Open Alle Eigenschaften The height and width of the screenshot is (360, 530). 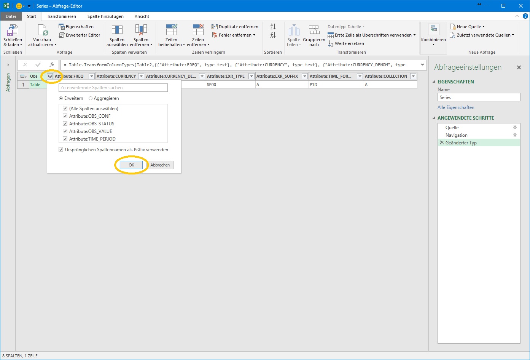[456, 107]
